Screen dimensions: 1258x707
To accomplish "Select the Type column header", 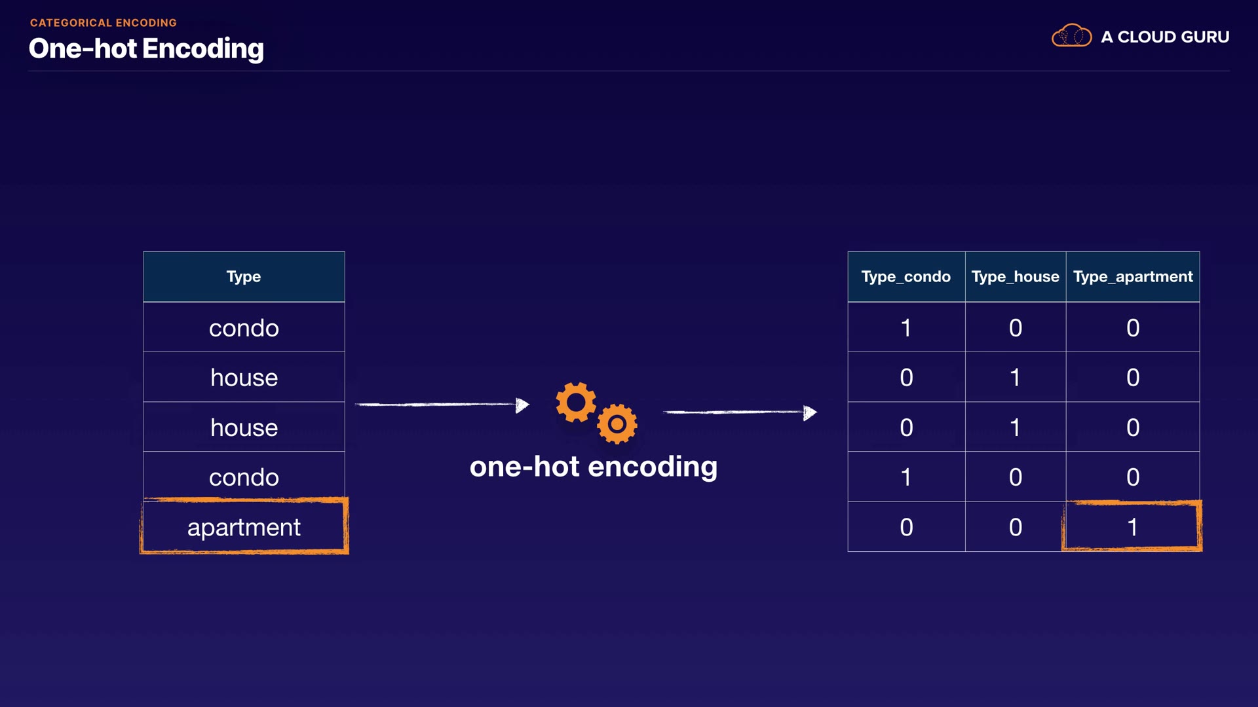I will point(244,277).
